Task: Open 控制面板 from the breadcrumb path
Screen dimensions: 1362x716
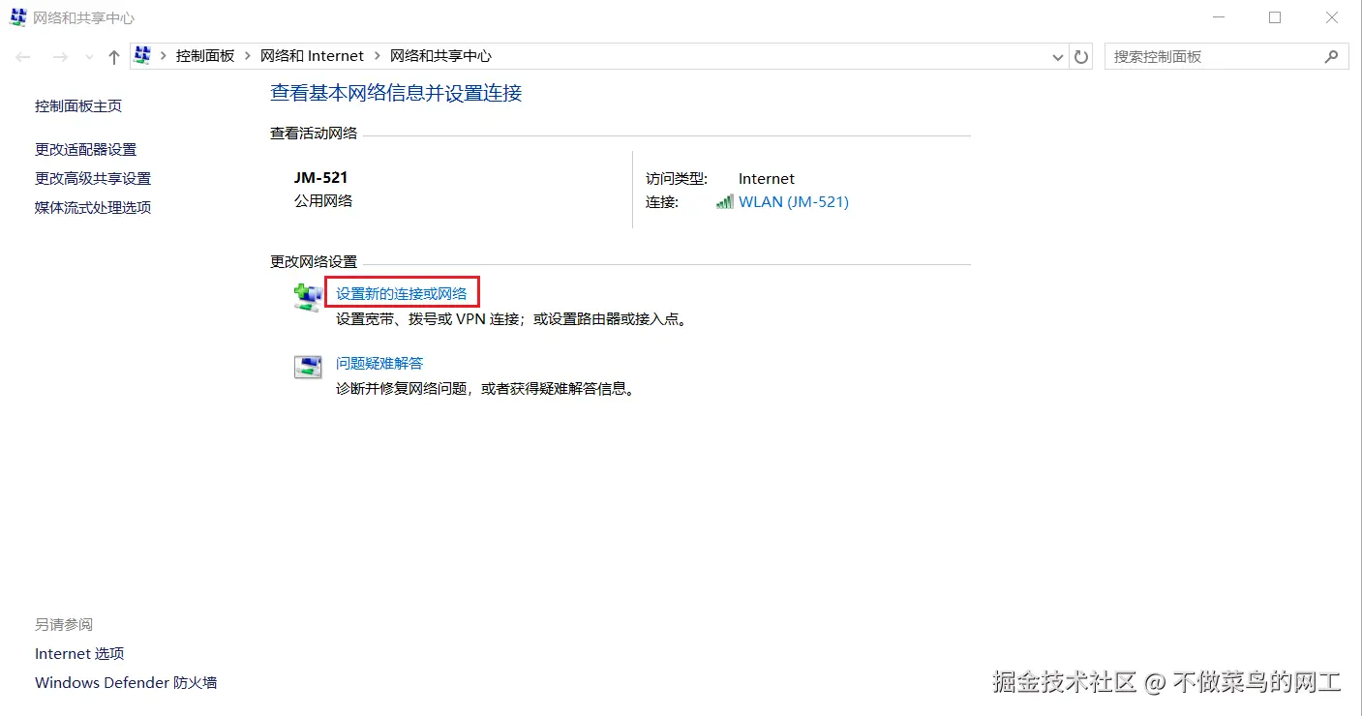Action: pyautogui.click(x=205, y=56)
